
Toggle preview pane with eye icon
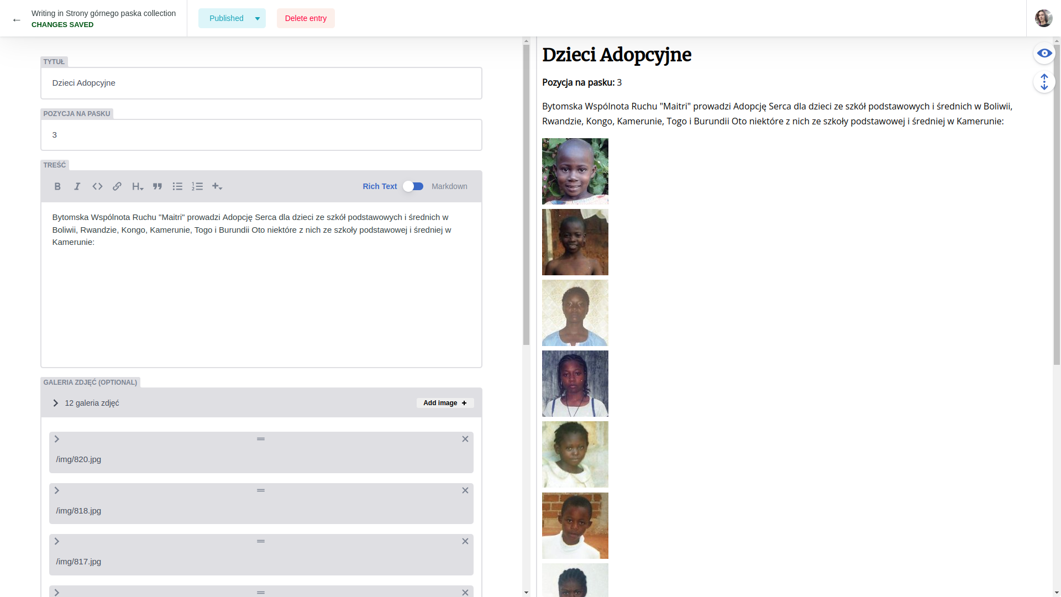[1044, 53]
